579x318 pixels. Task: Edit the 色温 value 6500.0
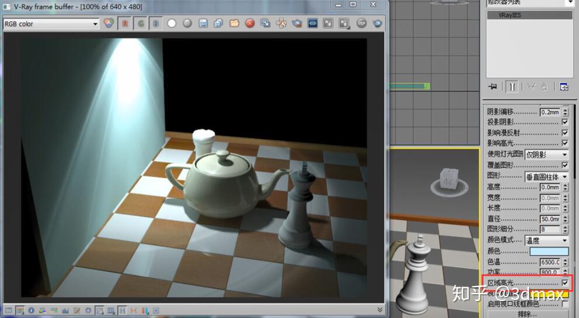550,262
